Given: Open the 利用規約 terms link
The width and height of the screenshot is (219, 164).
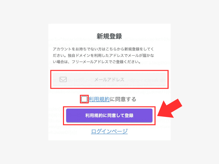Looking at the screenshot, I should [x=99, y=99].
